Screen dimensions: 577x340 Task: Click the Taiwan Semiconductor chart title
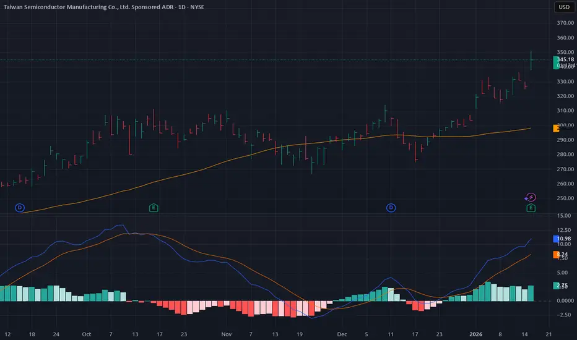click(x=104, y=7)
